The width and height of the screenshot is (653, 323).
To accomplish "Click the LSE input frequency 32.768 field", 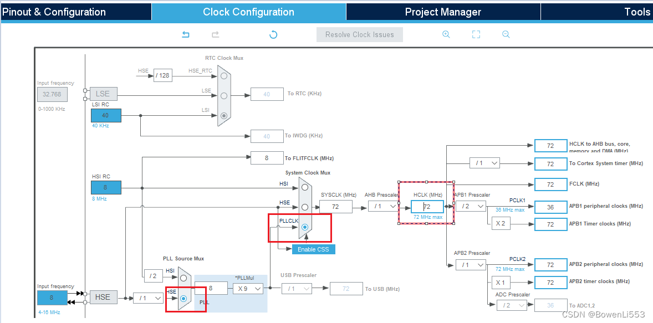I will 52,94.
